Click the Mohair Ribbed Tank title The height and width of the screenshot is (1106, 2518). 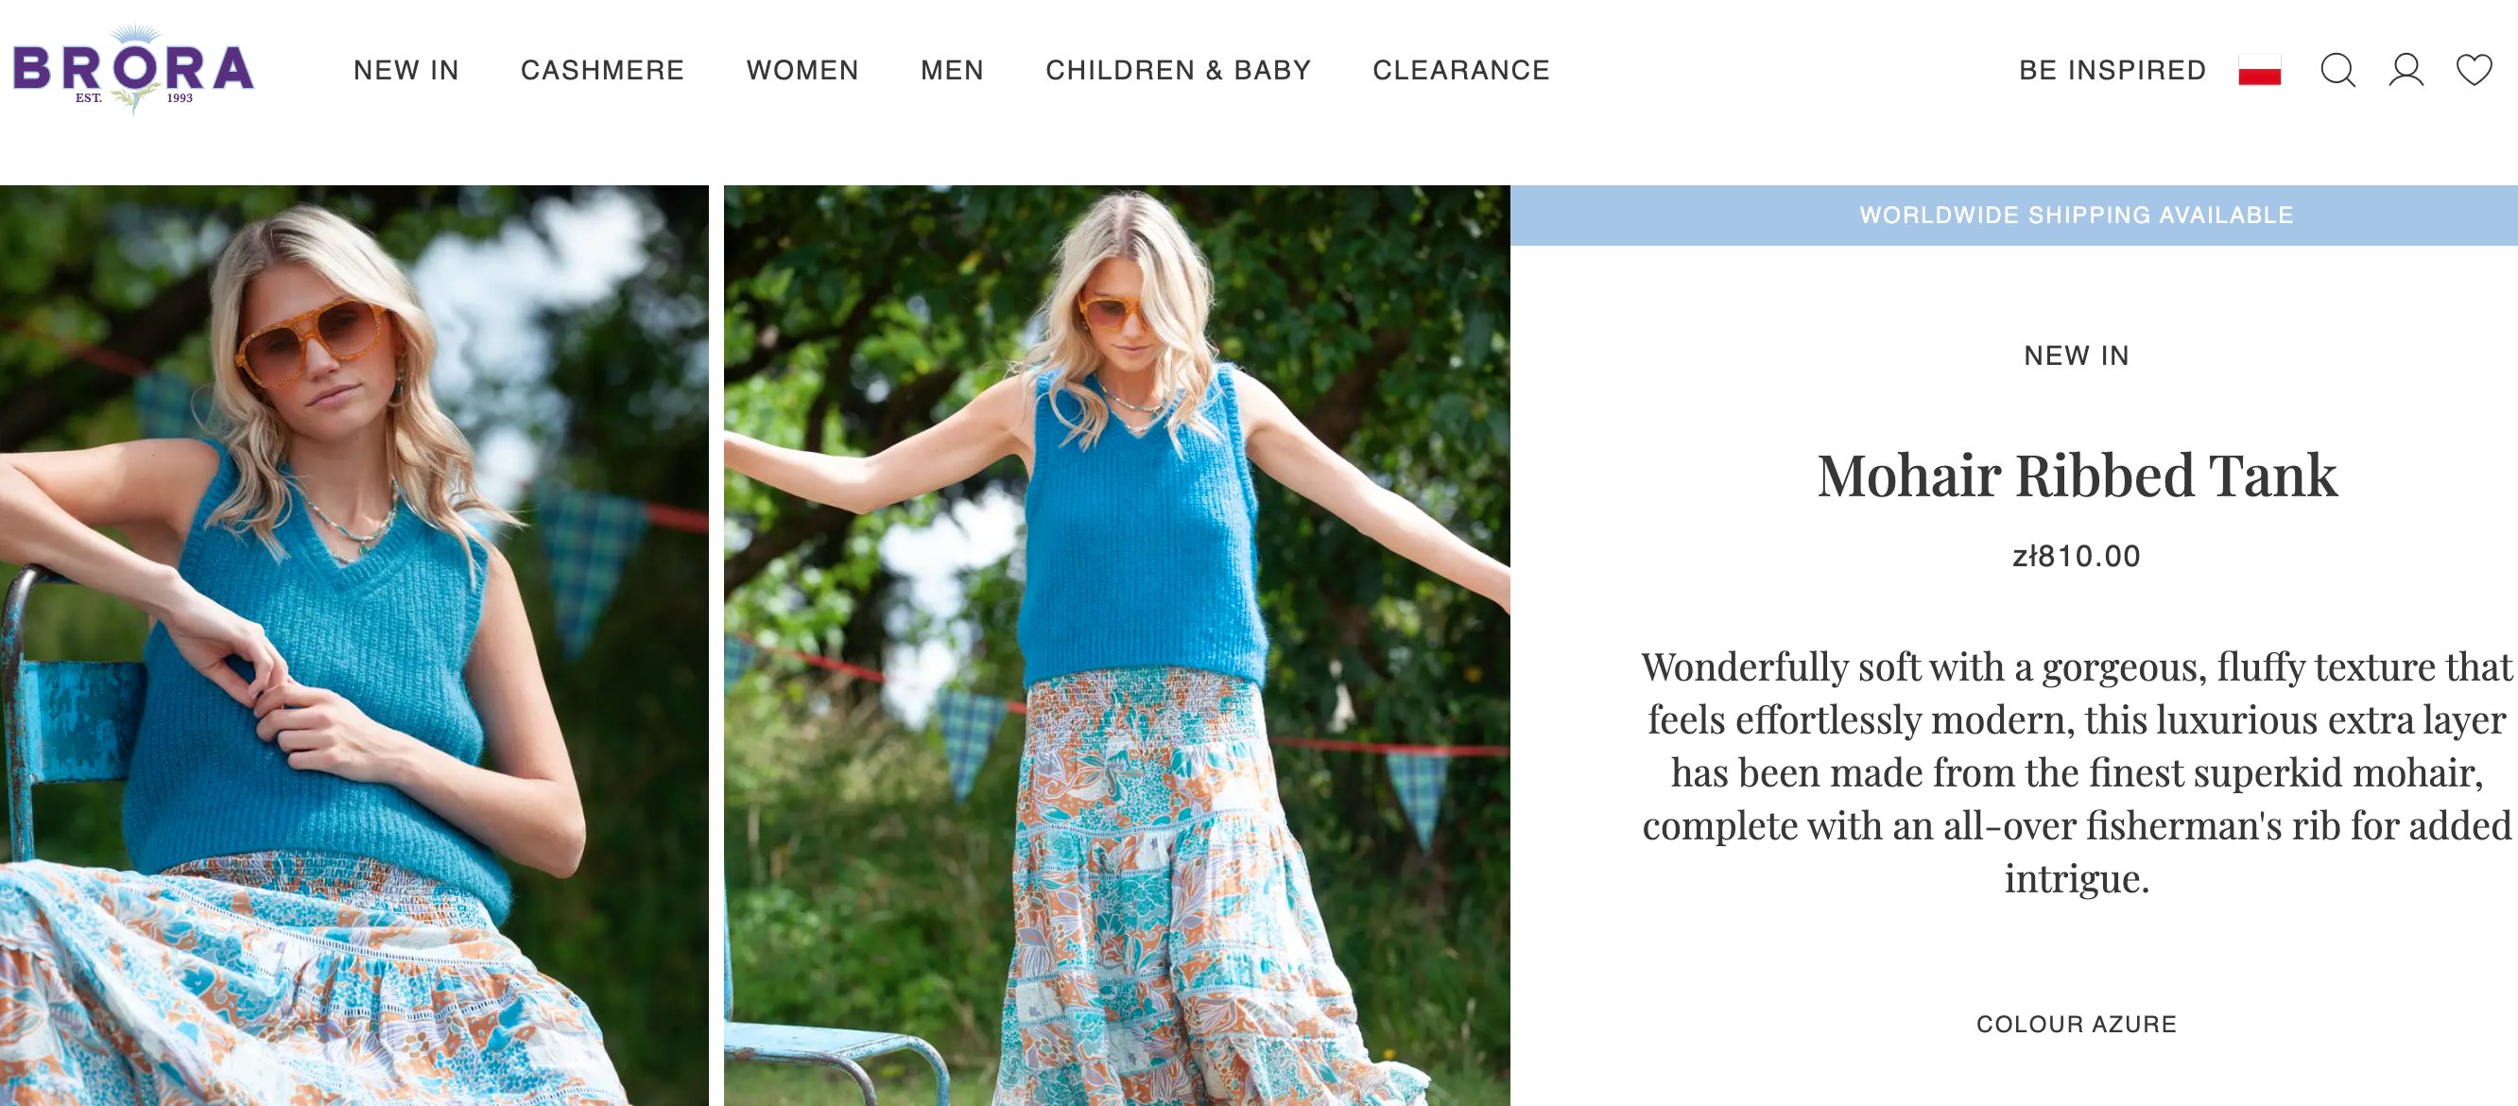tap(2077, 476)
